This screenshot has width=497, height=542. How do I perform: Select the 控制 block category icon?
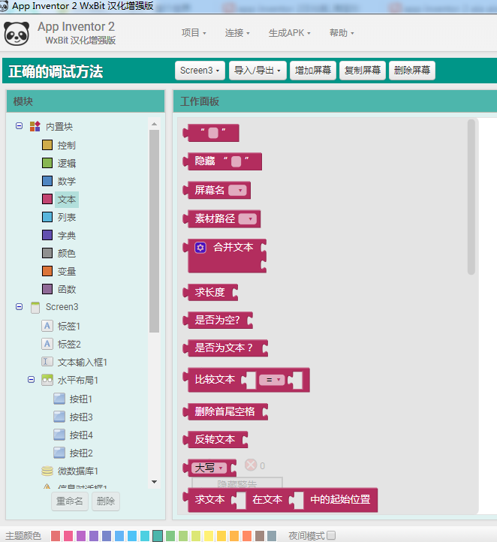47,145
